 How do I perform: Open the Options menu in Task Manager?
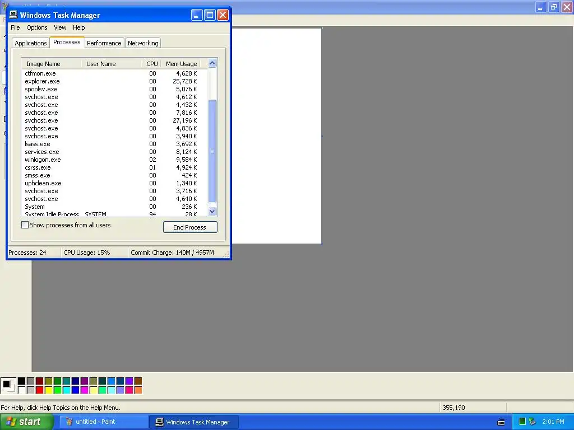(x=37, y=27)
